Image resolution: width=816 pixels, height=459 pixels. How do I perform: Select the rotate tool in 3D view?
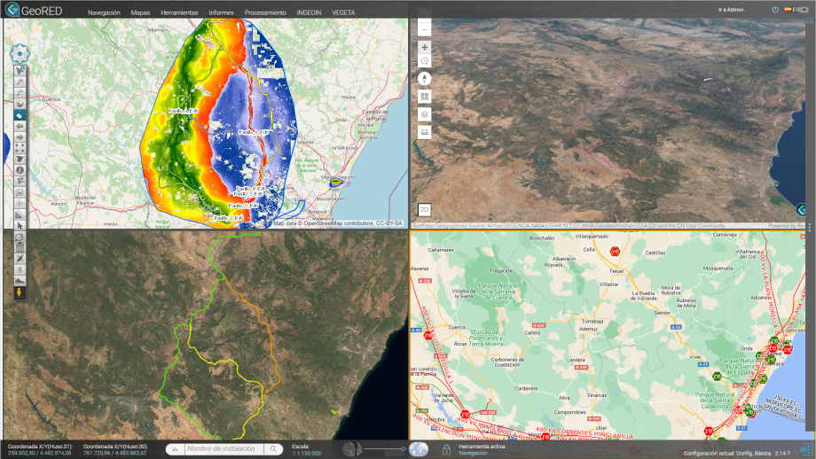[x=425, y=61]
